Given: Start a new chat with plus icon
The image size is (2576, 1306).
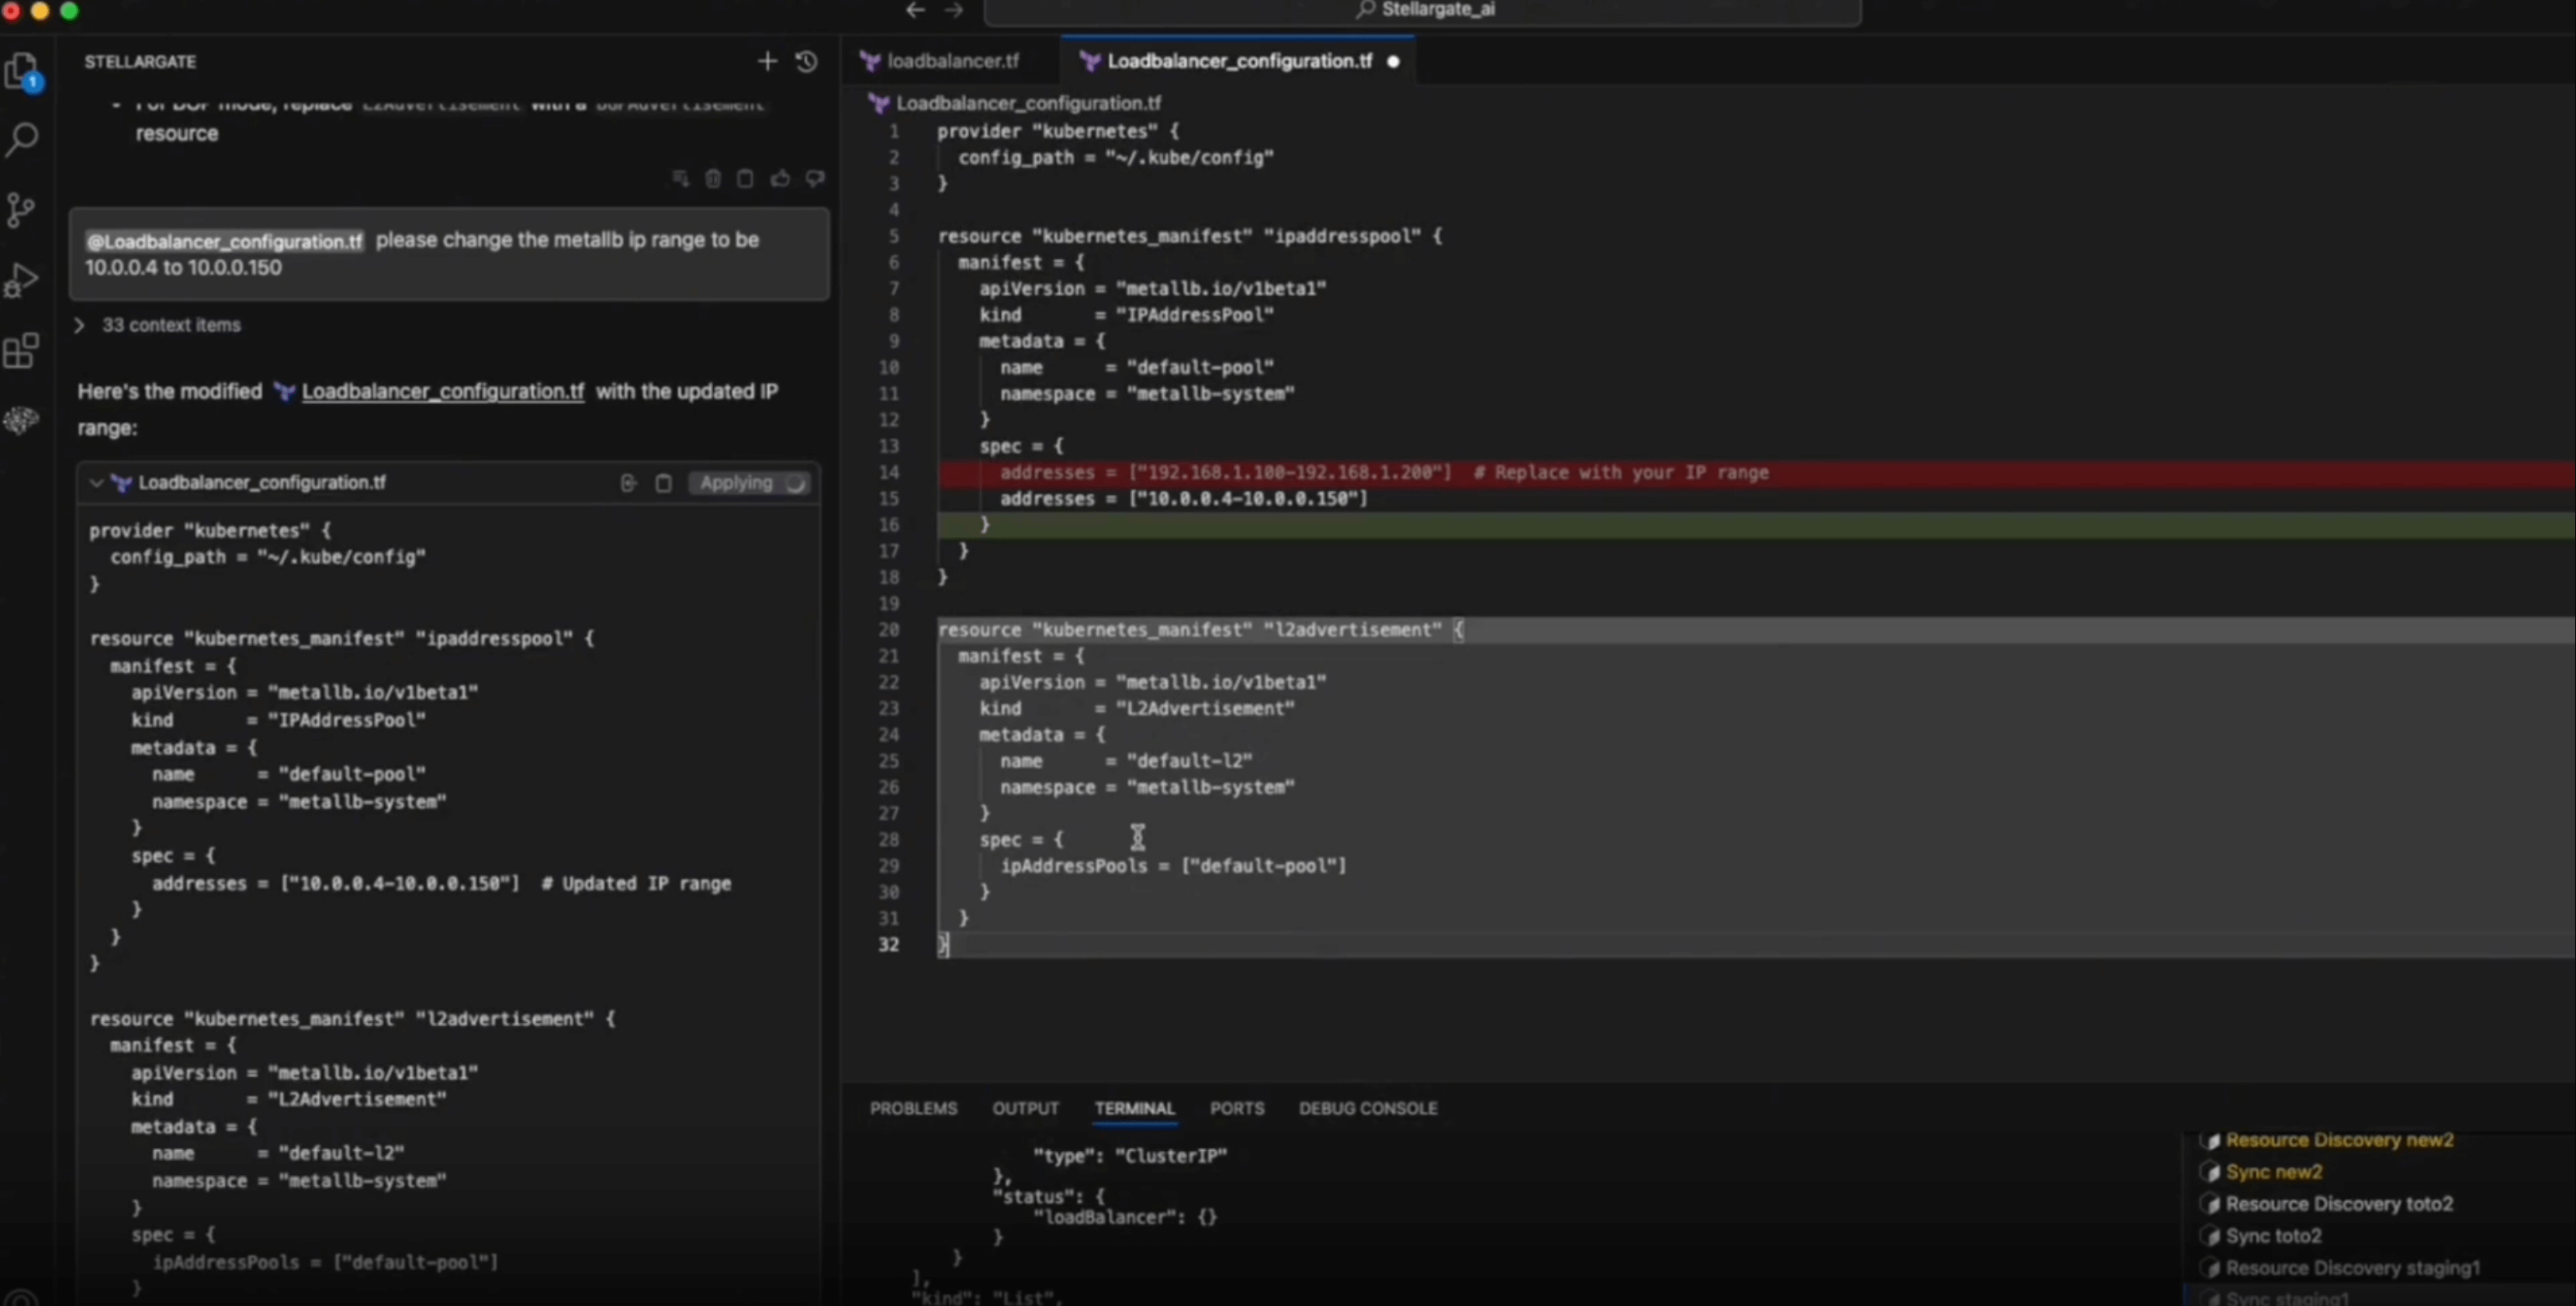Looking at the screenshot, I should point(767,62).
